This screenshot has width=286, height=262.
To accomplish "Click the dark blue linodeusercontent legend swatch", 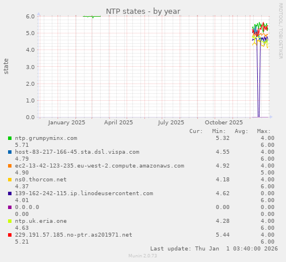I will (10, 193).
